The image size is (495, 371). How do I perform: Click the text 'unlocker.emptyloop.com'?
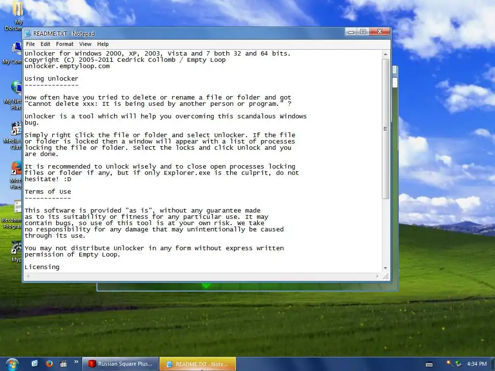pos(67,66)
